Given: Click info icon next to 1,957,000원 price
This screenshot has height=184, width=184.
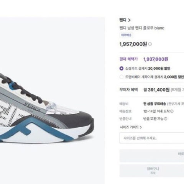Looking at the screenshot, I should (x=150, y=44).
